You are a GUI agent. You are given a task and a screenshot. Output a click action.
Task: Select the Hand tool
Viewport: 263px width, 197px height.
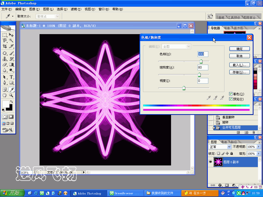pyautogui.click(x=5, y=95)
